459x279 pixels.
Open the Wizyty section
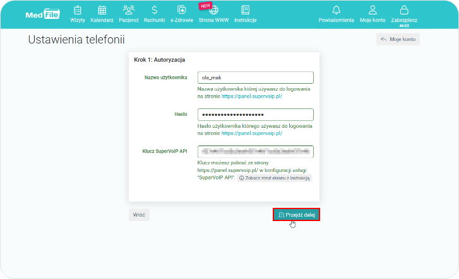click(x=77, y=13)
